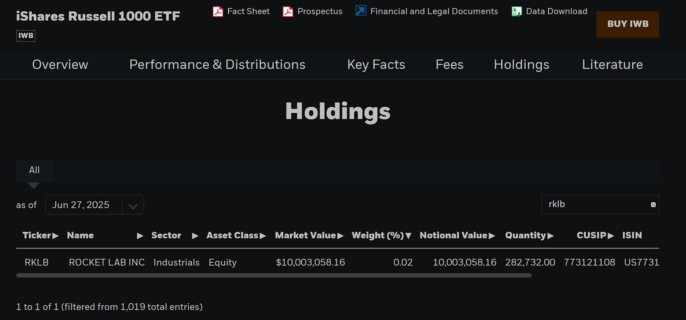
Task: Sort holdings by Quantity arrow
Action: click(550, 236)
